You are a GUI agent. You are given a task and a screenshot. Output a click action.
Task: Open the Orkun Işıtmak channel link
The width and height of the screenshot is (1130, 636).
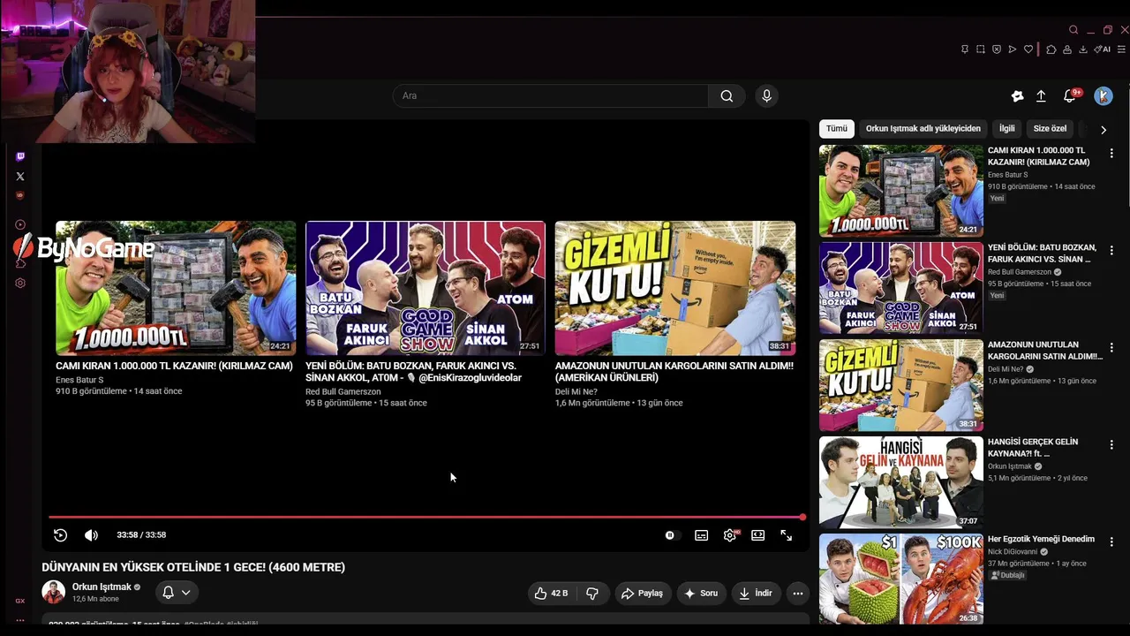coord(102,587)
